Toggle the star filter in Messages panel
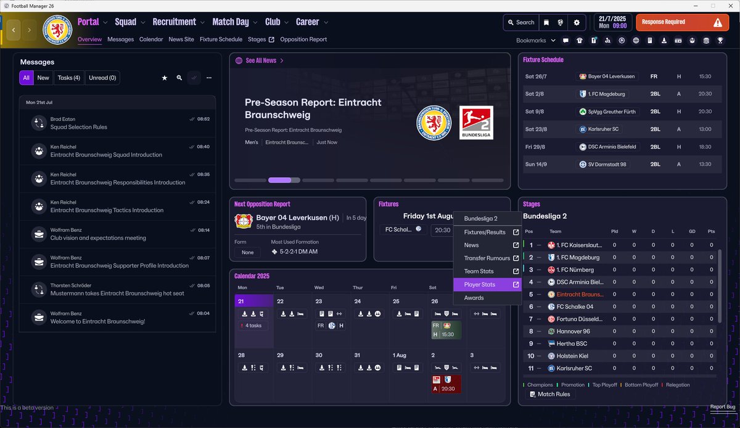The width and height of the screenshot is (740, 428). click(164, 78)
